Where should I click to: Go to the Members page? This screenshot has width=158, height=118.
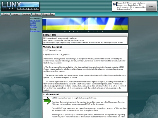26,14
